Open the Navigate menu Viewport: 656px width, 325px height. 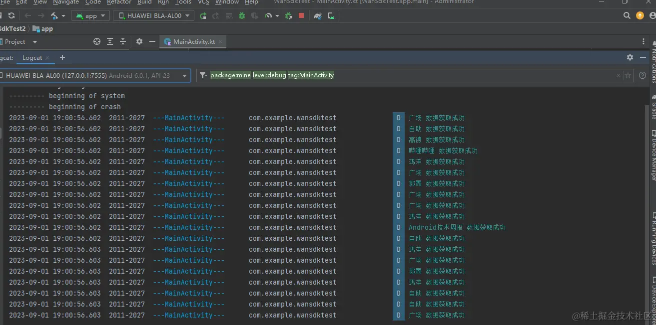tap(66, 2)
